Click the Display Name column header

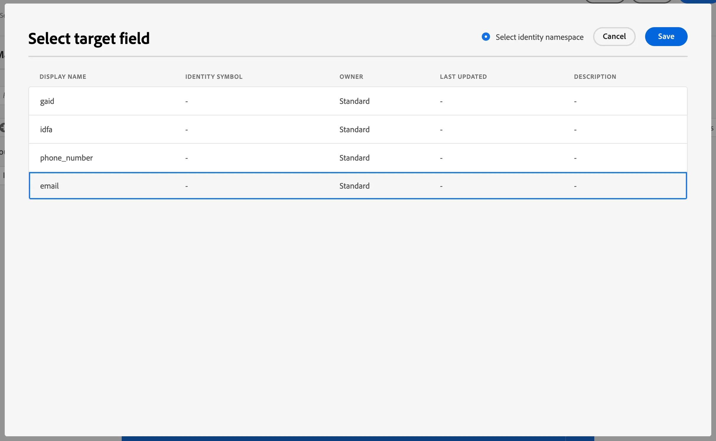click(63, 77)
